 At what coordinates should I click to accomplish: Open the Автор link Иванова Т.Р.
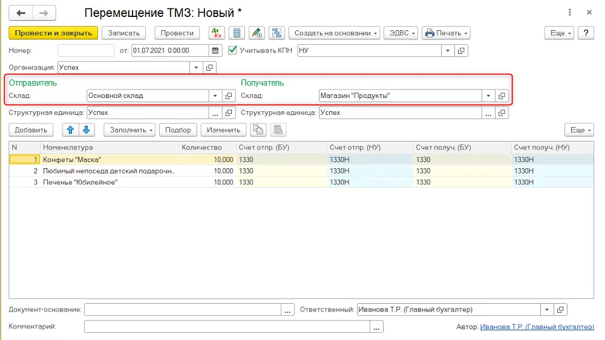[x=537, y=327]
